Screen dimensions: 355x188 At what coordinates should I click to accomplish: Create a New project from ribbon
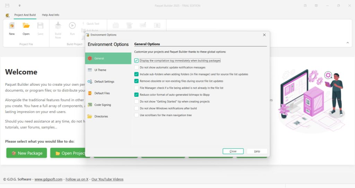(12, 29)
